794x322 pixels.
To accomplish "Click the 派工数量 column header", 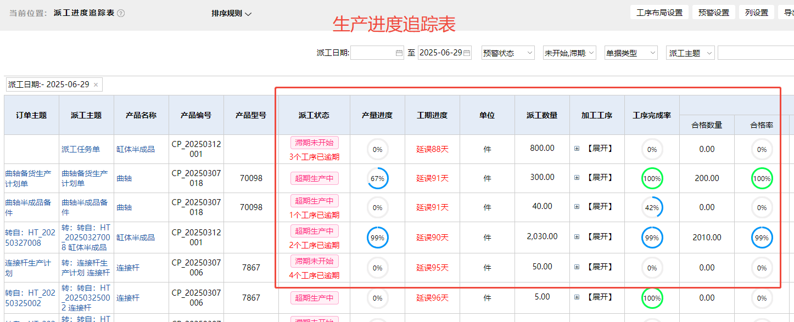I will [542, 115].
